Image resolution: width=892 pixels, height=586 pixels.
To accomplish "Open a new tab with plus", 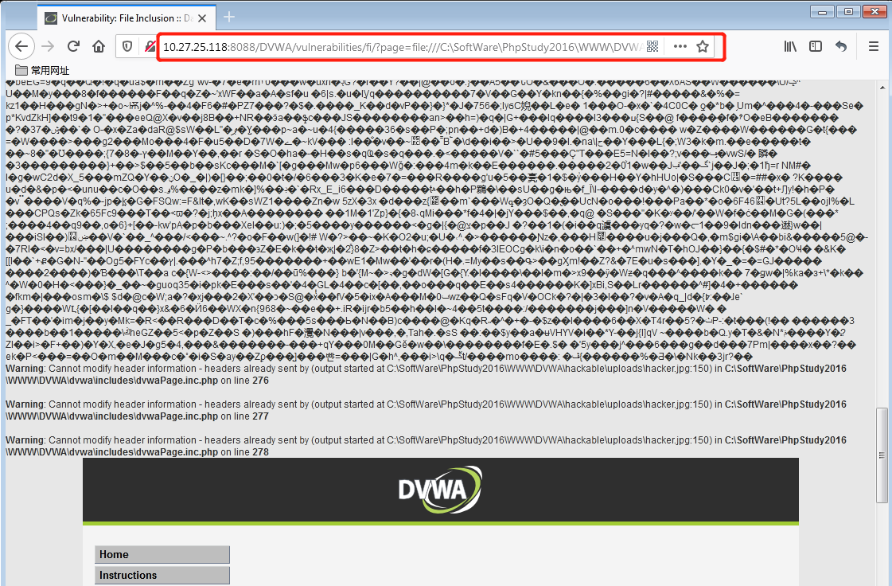I will click(x=229, y=17).
